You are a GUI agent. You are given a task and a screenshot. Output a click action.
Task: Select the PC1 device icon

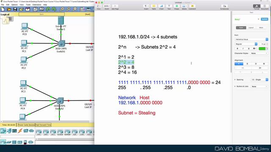point(24,43)
